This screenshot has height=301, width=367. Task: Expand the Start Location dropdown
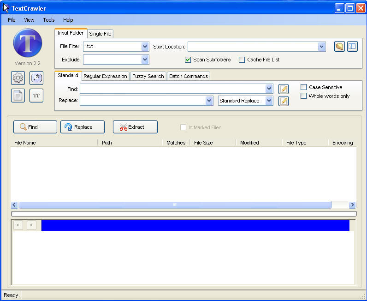(322, 47)
